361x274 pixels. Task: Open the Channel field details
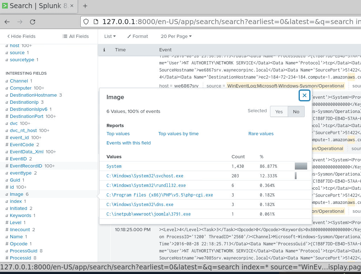(19, 81)
